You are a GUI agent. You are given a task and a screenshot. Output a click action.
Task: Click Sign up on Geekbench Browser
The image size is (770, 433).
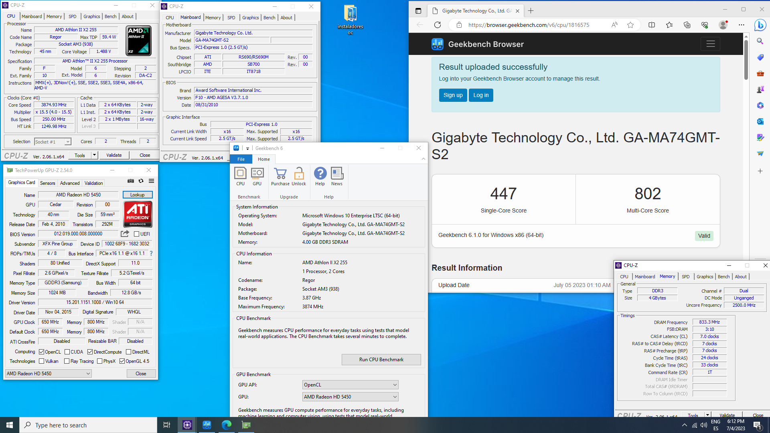click(453, 95)
